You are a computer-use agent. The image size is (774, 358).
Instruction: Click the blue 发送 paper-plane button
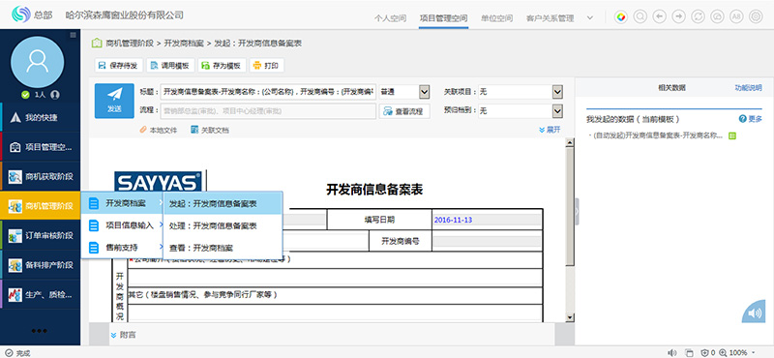(114, 101)
